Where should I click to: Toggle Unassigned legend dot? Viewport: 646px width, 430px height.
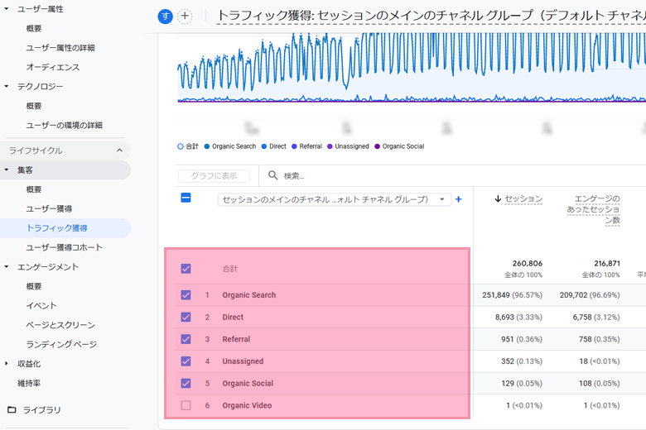pos(330,146)
